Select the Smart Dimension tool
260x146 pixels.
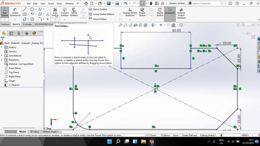15,12
